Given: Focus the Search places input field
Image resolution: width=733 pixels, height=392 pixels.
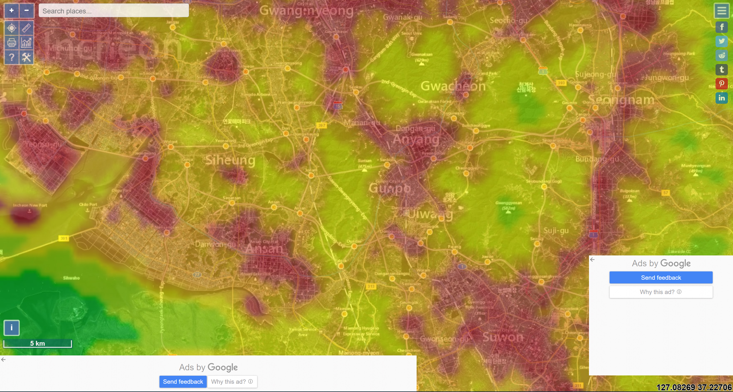Looking at the screenshot, I should click(x=114, y=11).
